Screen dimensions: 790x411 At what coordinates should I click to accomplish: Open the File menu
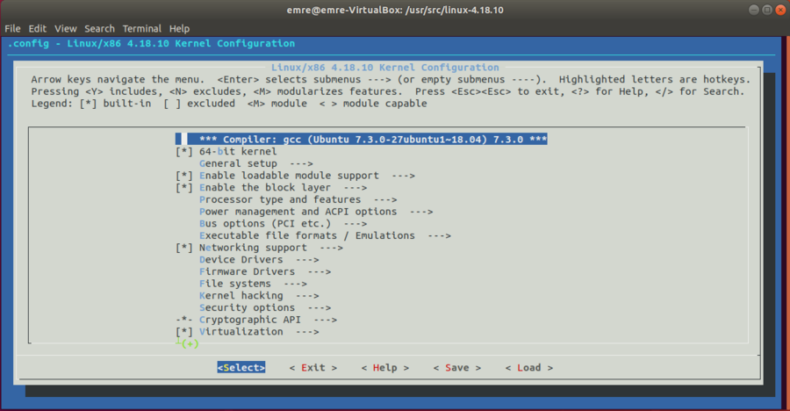(x=12, y=29)
